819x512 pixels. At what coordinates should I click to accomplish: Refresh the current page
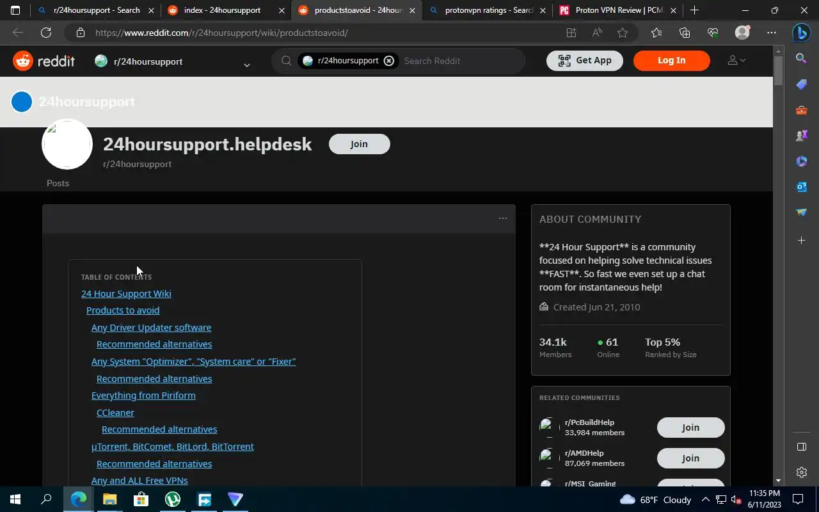[46, 33]
